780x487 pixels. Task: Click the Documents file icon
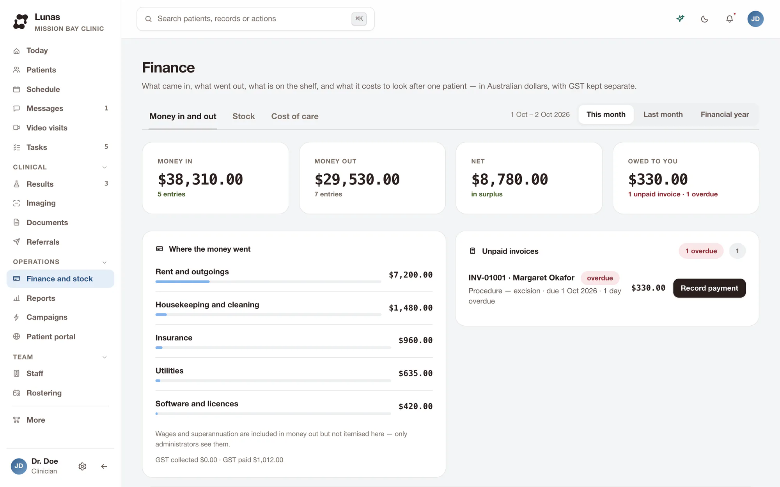tap(16, 222)
